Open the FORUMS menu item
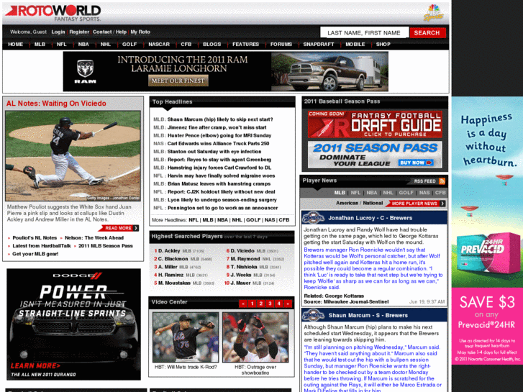Image resolution: width=523 pixels, height=392 pixels. 281,45
